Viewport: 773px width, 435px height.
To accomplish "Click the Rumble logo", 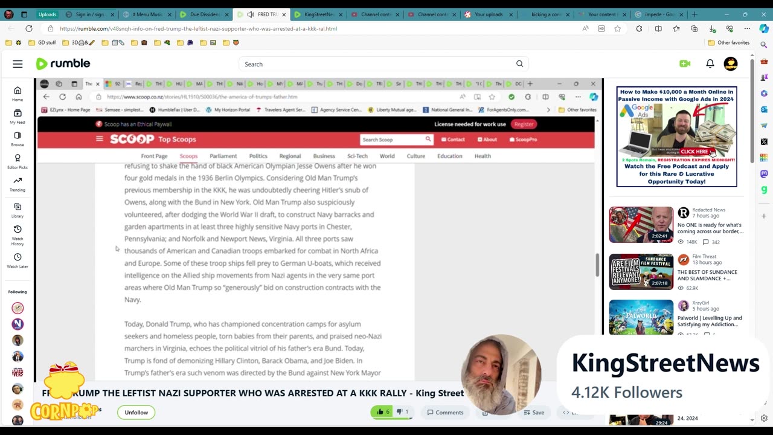I will (63, 63).
